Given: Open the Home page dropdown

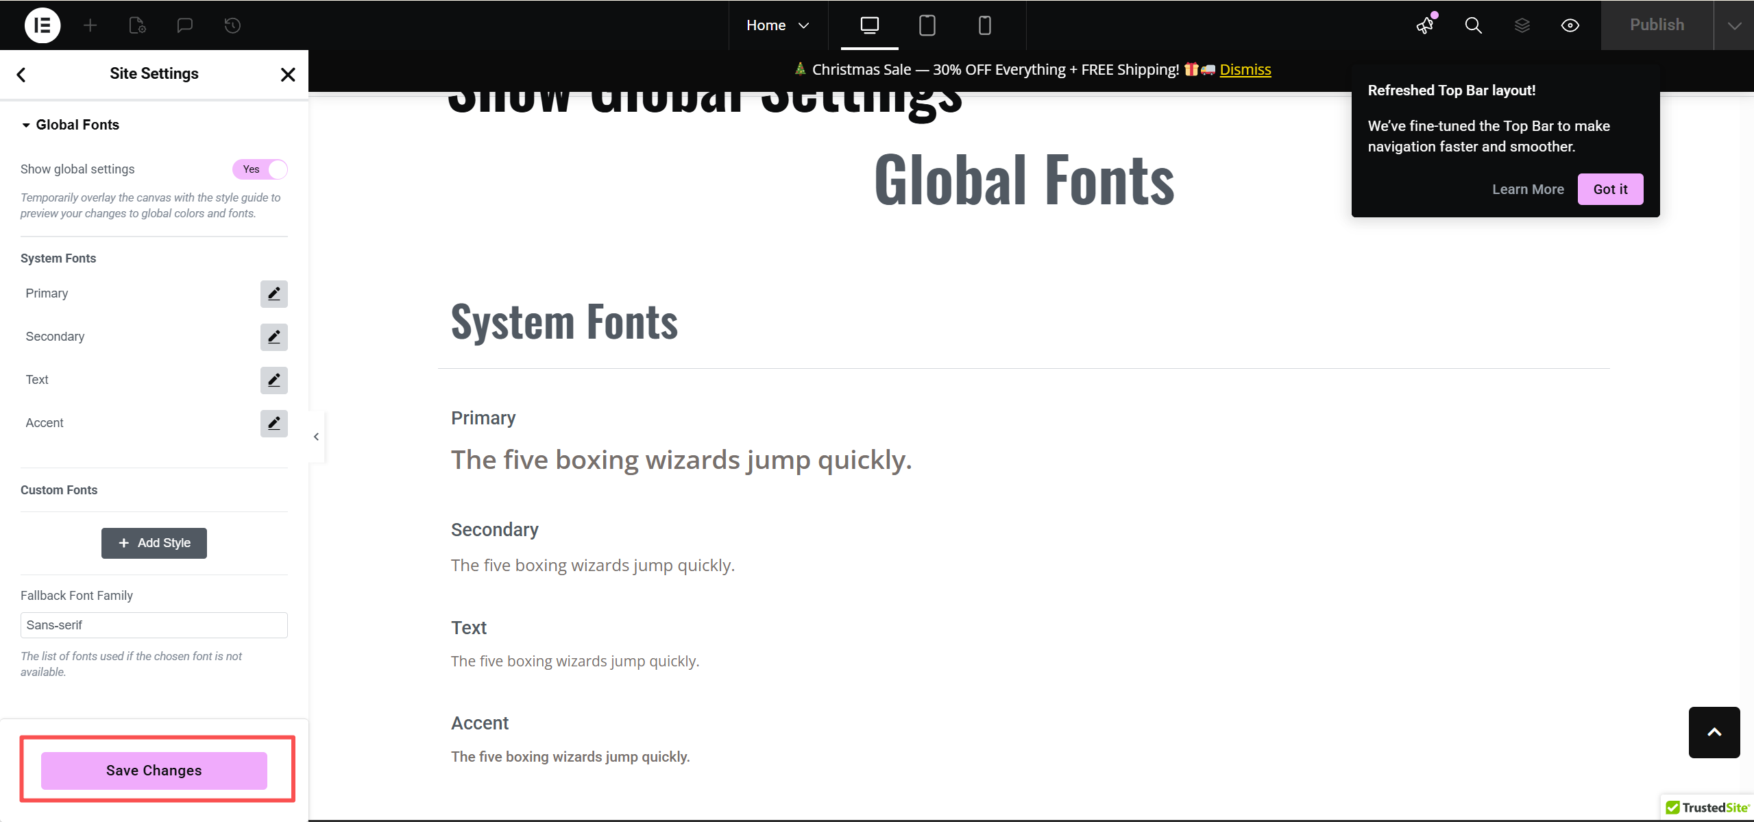Looking at the screenshot, I should click(778, 25).
